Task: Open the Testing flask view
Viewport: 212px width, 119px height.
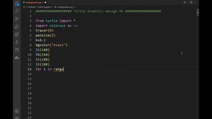Action: [17, 42]
